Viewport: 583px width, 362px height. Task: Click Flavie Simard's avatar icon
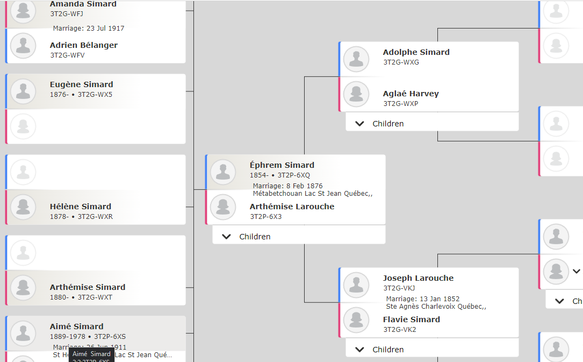point(356,320)
